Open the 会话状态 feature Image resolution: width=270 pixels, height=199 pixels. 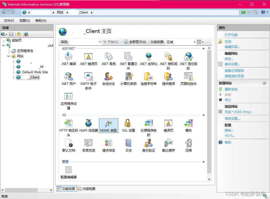[x=108, y=79]
